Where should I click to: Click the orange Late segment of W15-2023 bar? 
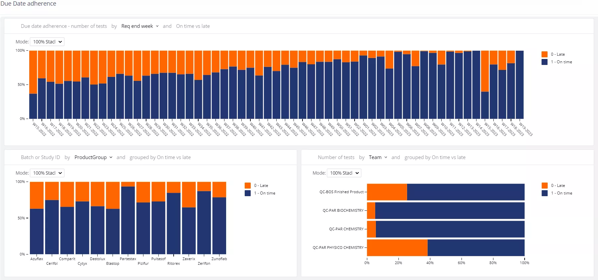[485, 71]
